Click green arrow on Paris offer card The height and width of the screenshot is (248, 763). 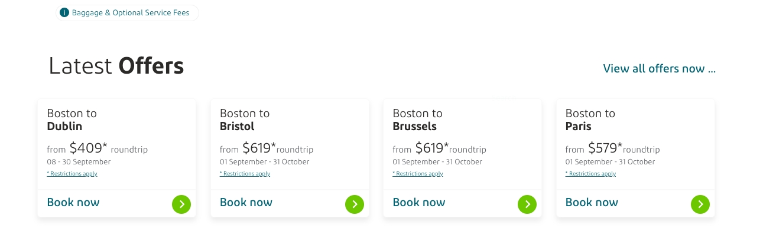700,204
